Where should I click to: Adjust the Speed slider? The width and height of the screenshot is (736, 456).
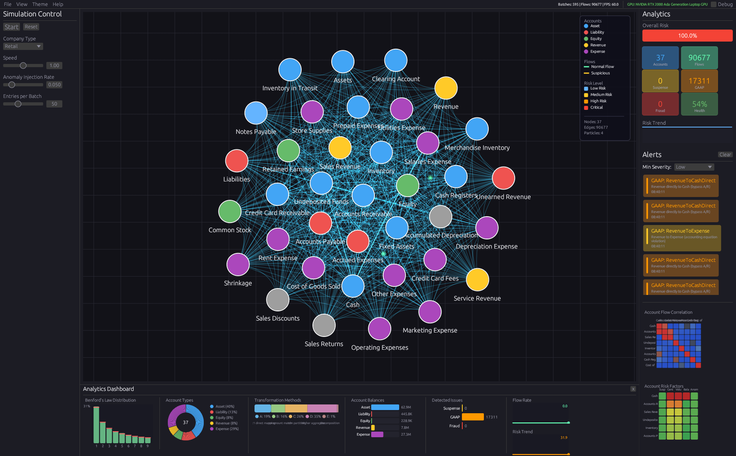23,65
